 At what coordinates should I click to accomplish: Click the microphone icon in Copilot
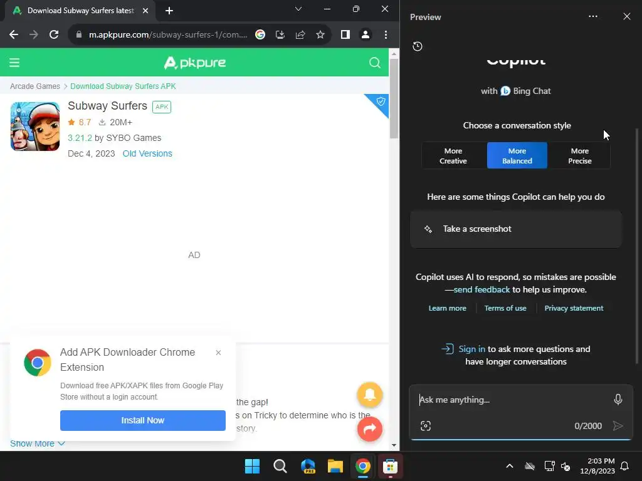pos(618,400)
